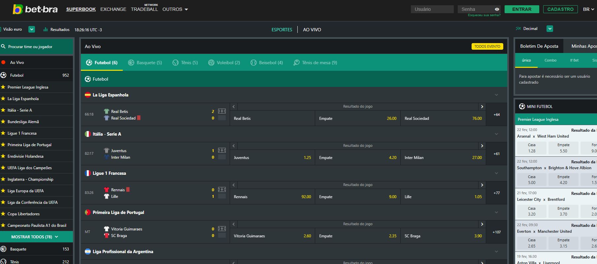Open pitch view icon for Rennais match

tap(222, 190)
